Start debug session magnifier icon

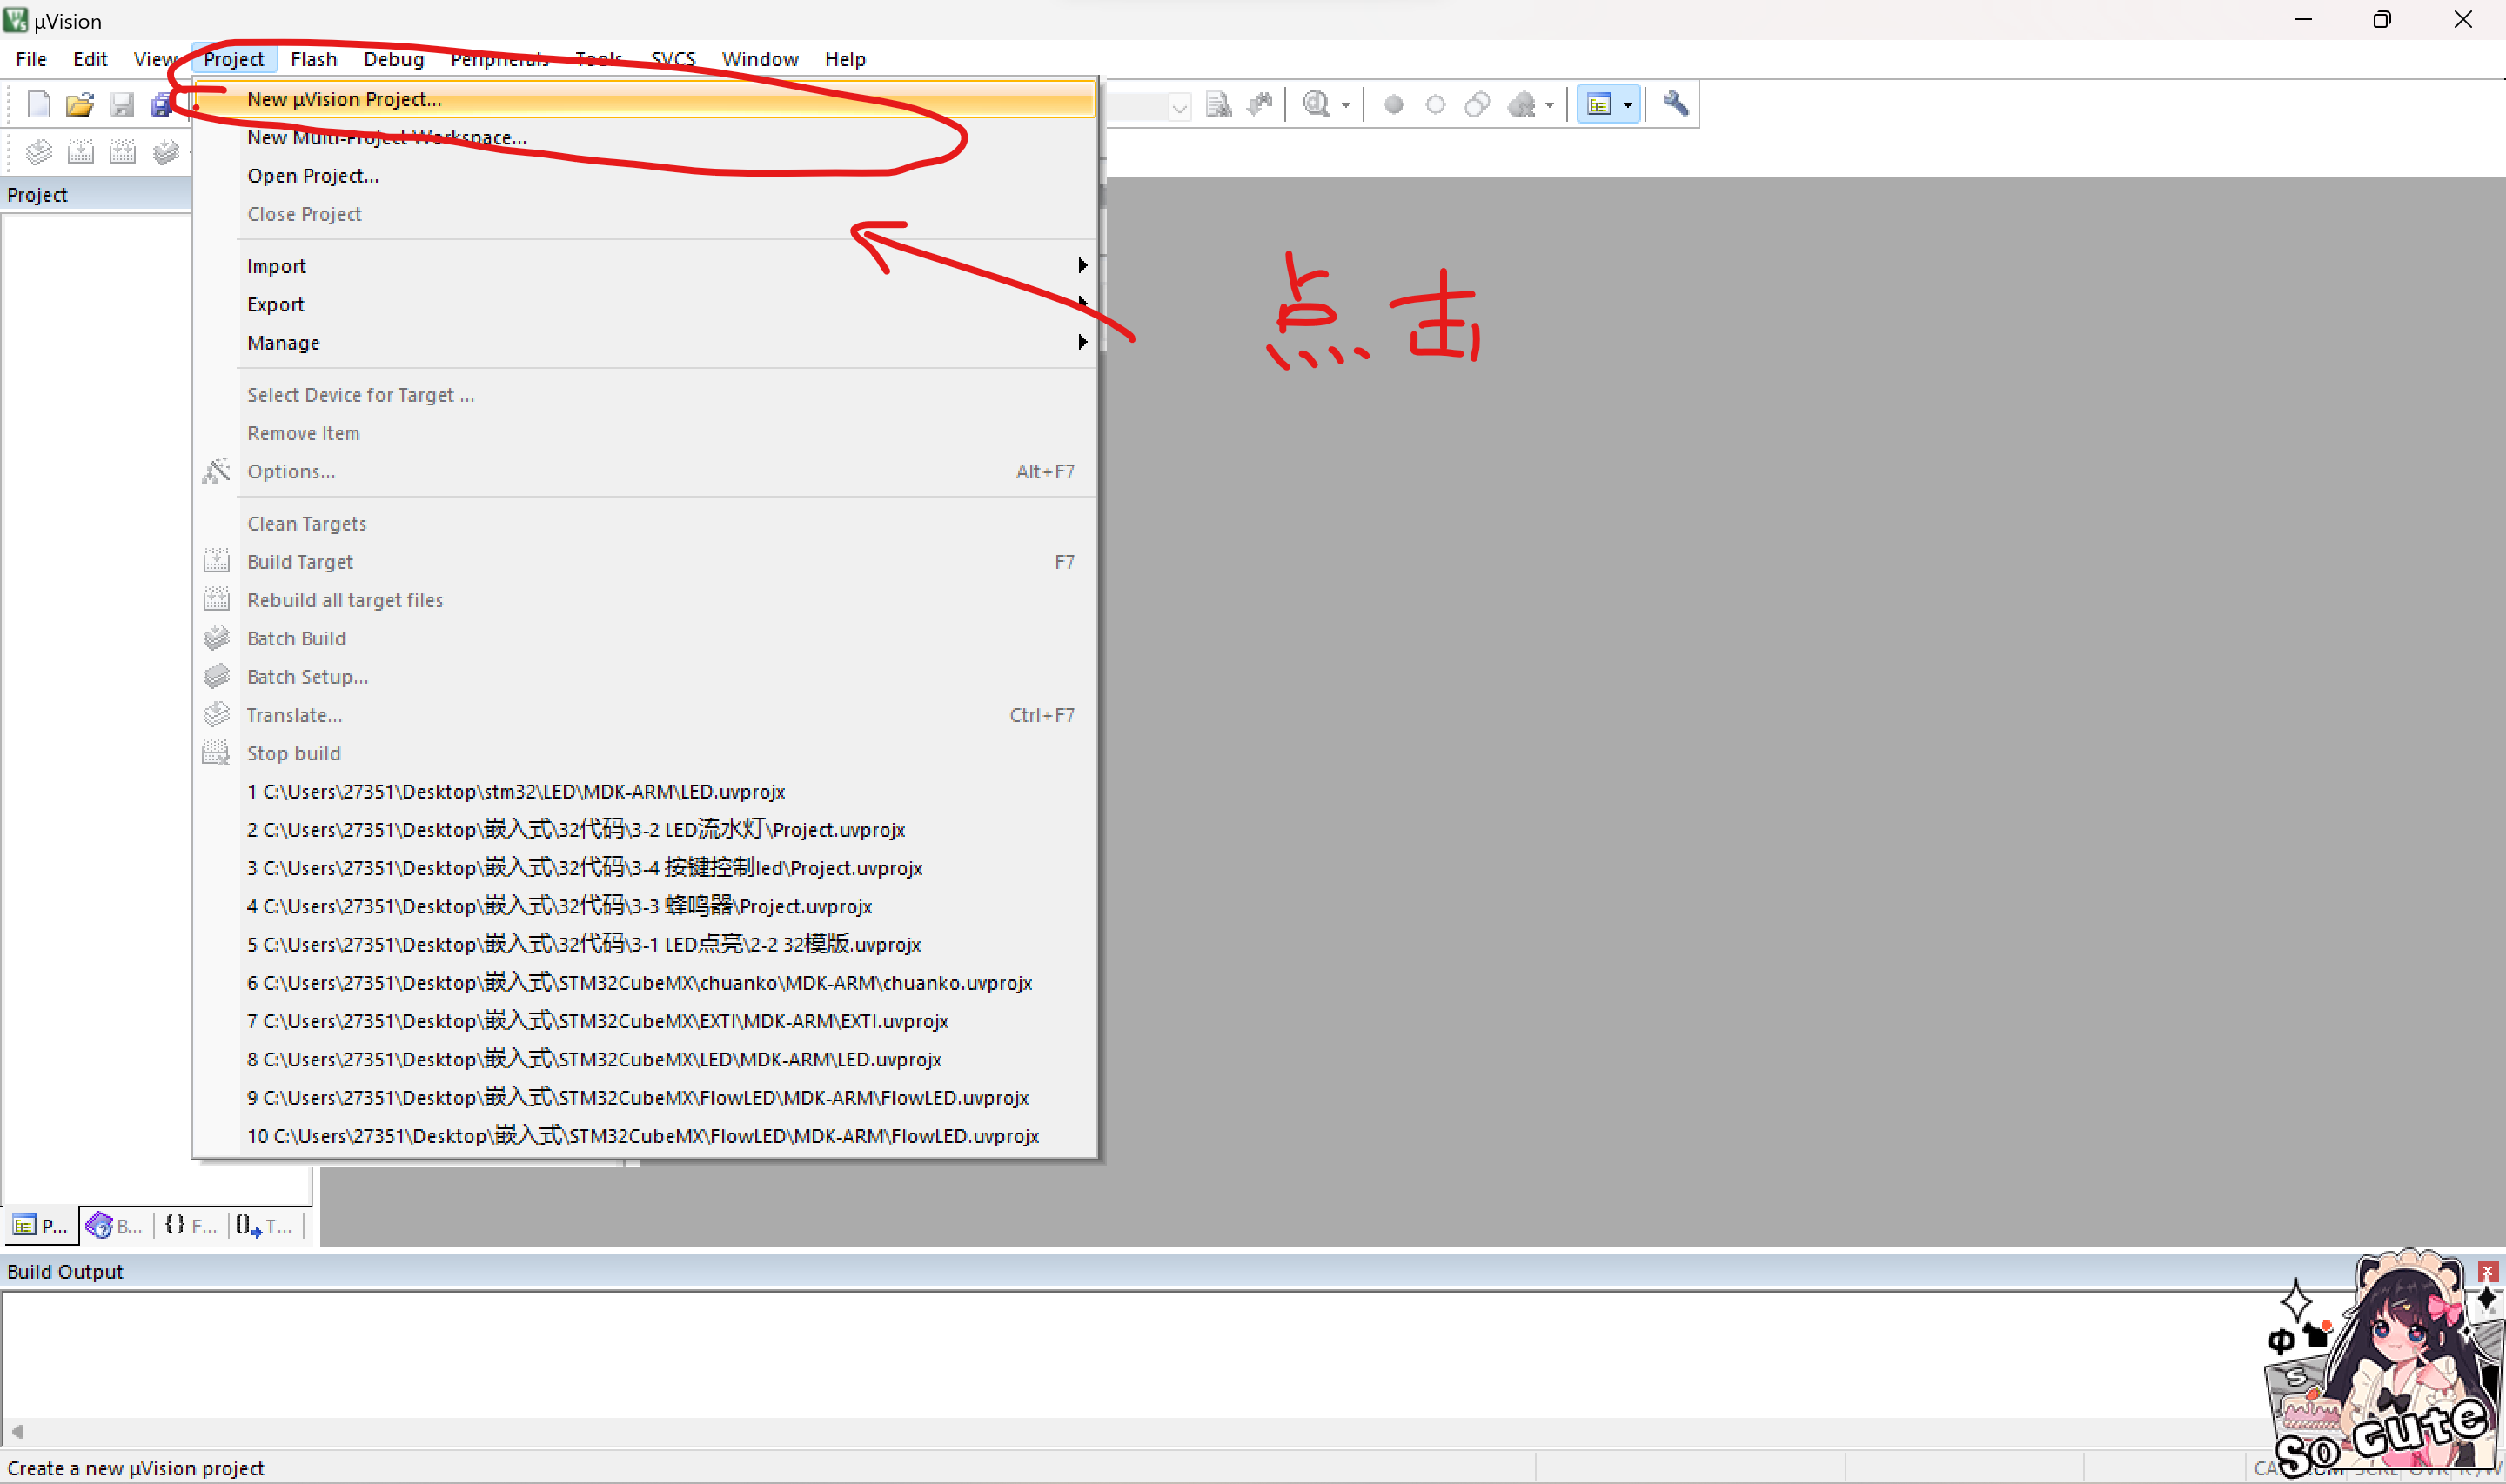coord(1316,104)
